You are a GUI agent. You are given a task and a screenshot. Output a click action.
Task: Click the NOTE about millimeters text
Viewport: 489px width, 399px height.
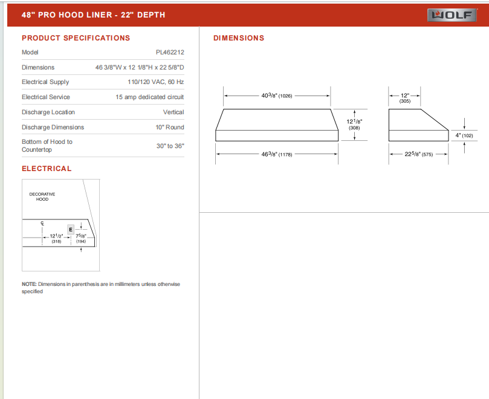coord(101,288)
